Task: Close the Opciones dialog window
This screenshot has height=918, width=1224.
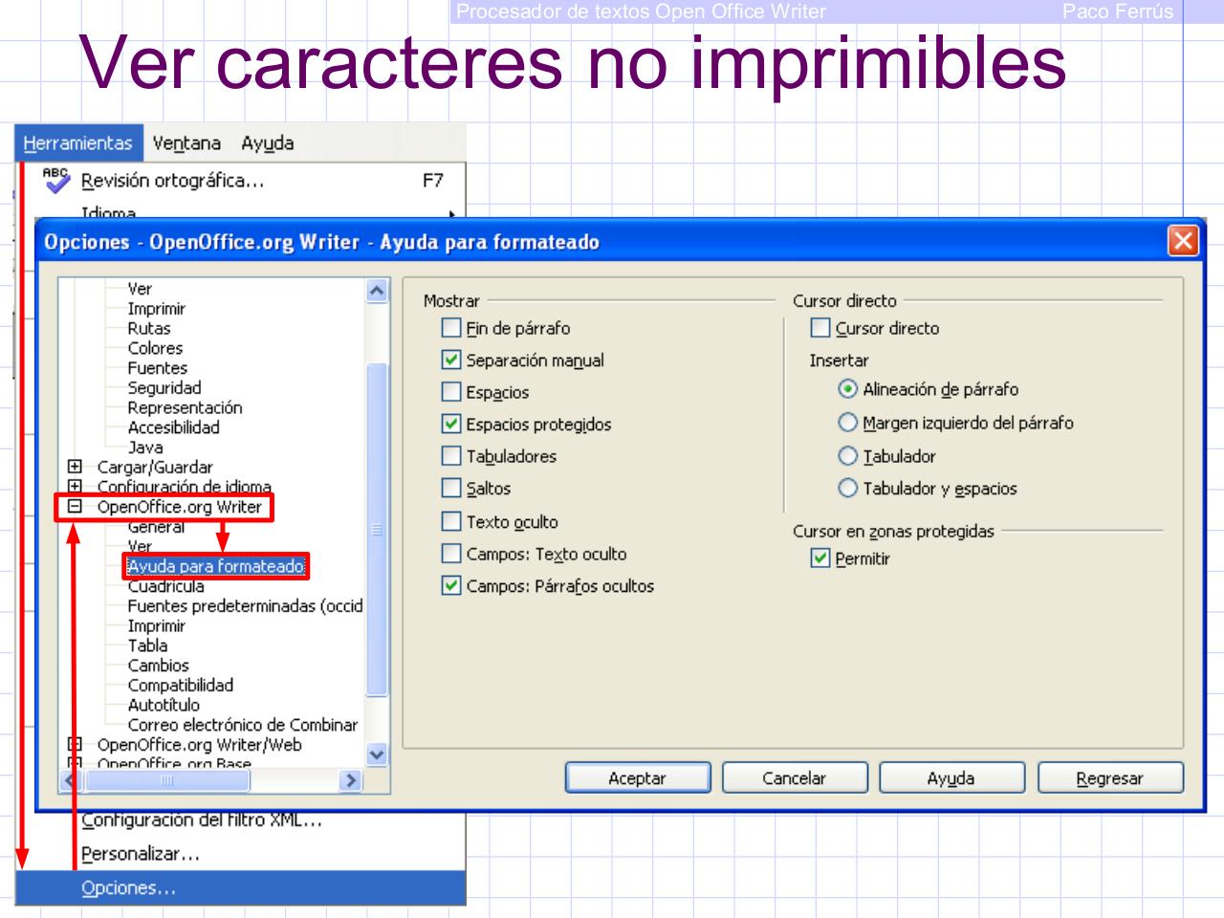Action: tap(1183, 241)
